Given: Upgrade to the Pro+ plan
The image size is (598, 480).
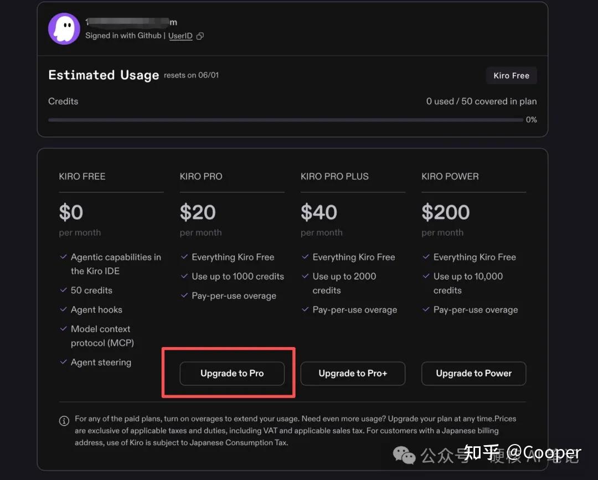Looking at the screenshot, I should pyautogui.click(x=353, y=373).
